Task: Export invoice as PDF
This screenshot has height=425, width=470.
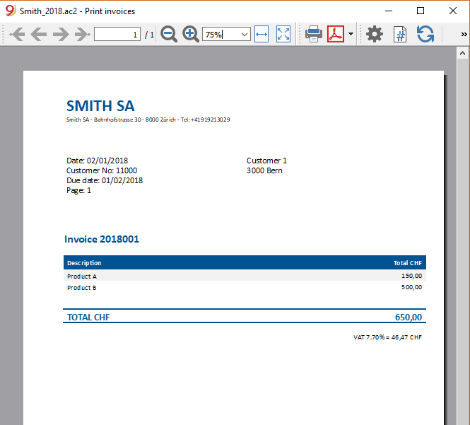Action: click(336, 34)
